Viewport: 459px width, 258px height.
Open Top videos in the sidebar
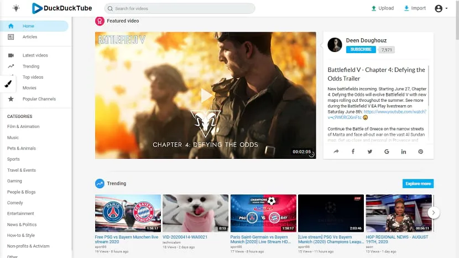(x=33, y=77)
